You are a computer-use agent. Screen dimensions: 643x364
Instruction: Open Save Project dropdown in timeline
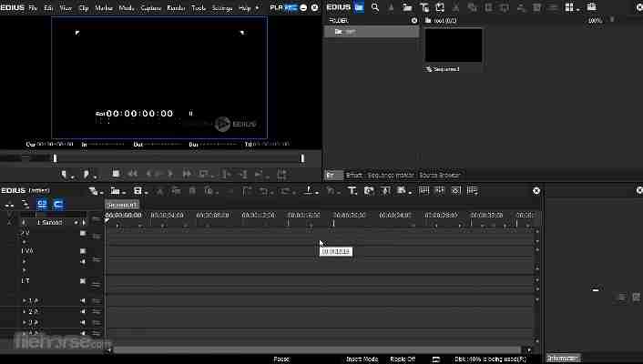tap(139, 191)
